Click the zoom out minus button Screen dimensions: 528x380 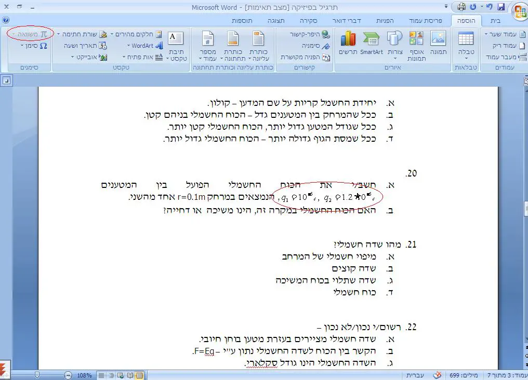[x=68, y=375]
